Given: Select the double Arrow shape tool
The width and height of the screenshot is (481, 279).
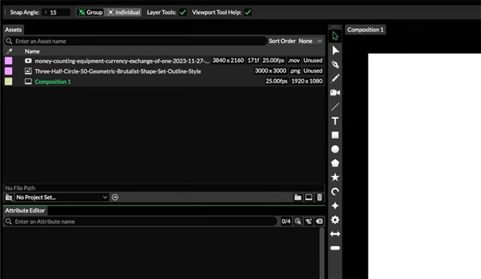Looking at the screenshot, I should point(335,234).
